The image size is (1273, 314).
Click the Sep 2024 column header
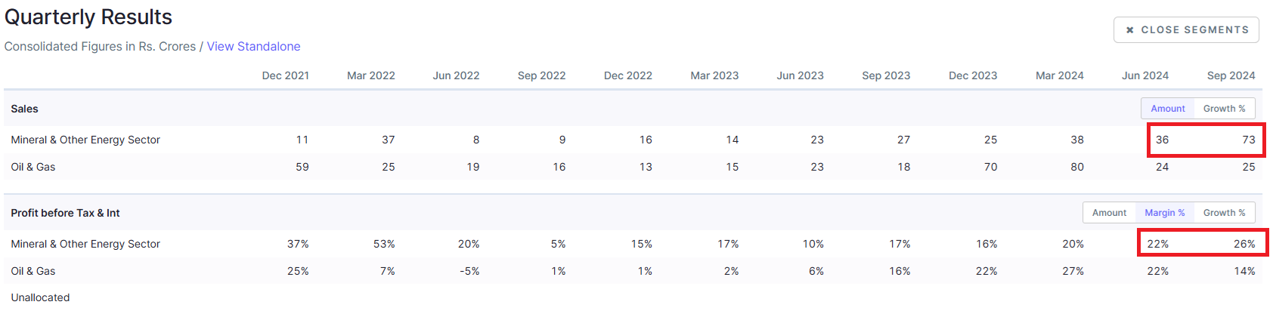[x=1231, y=75]
